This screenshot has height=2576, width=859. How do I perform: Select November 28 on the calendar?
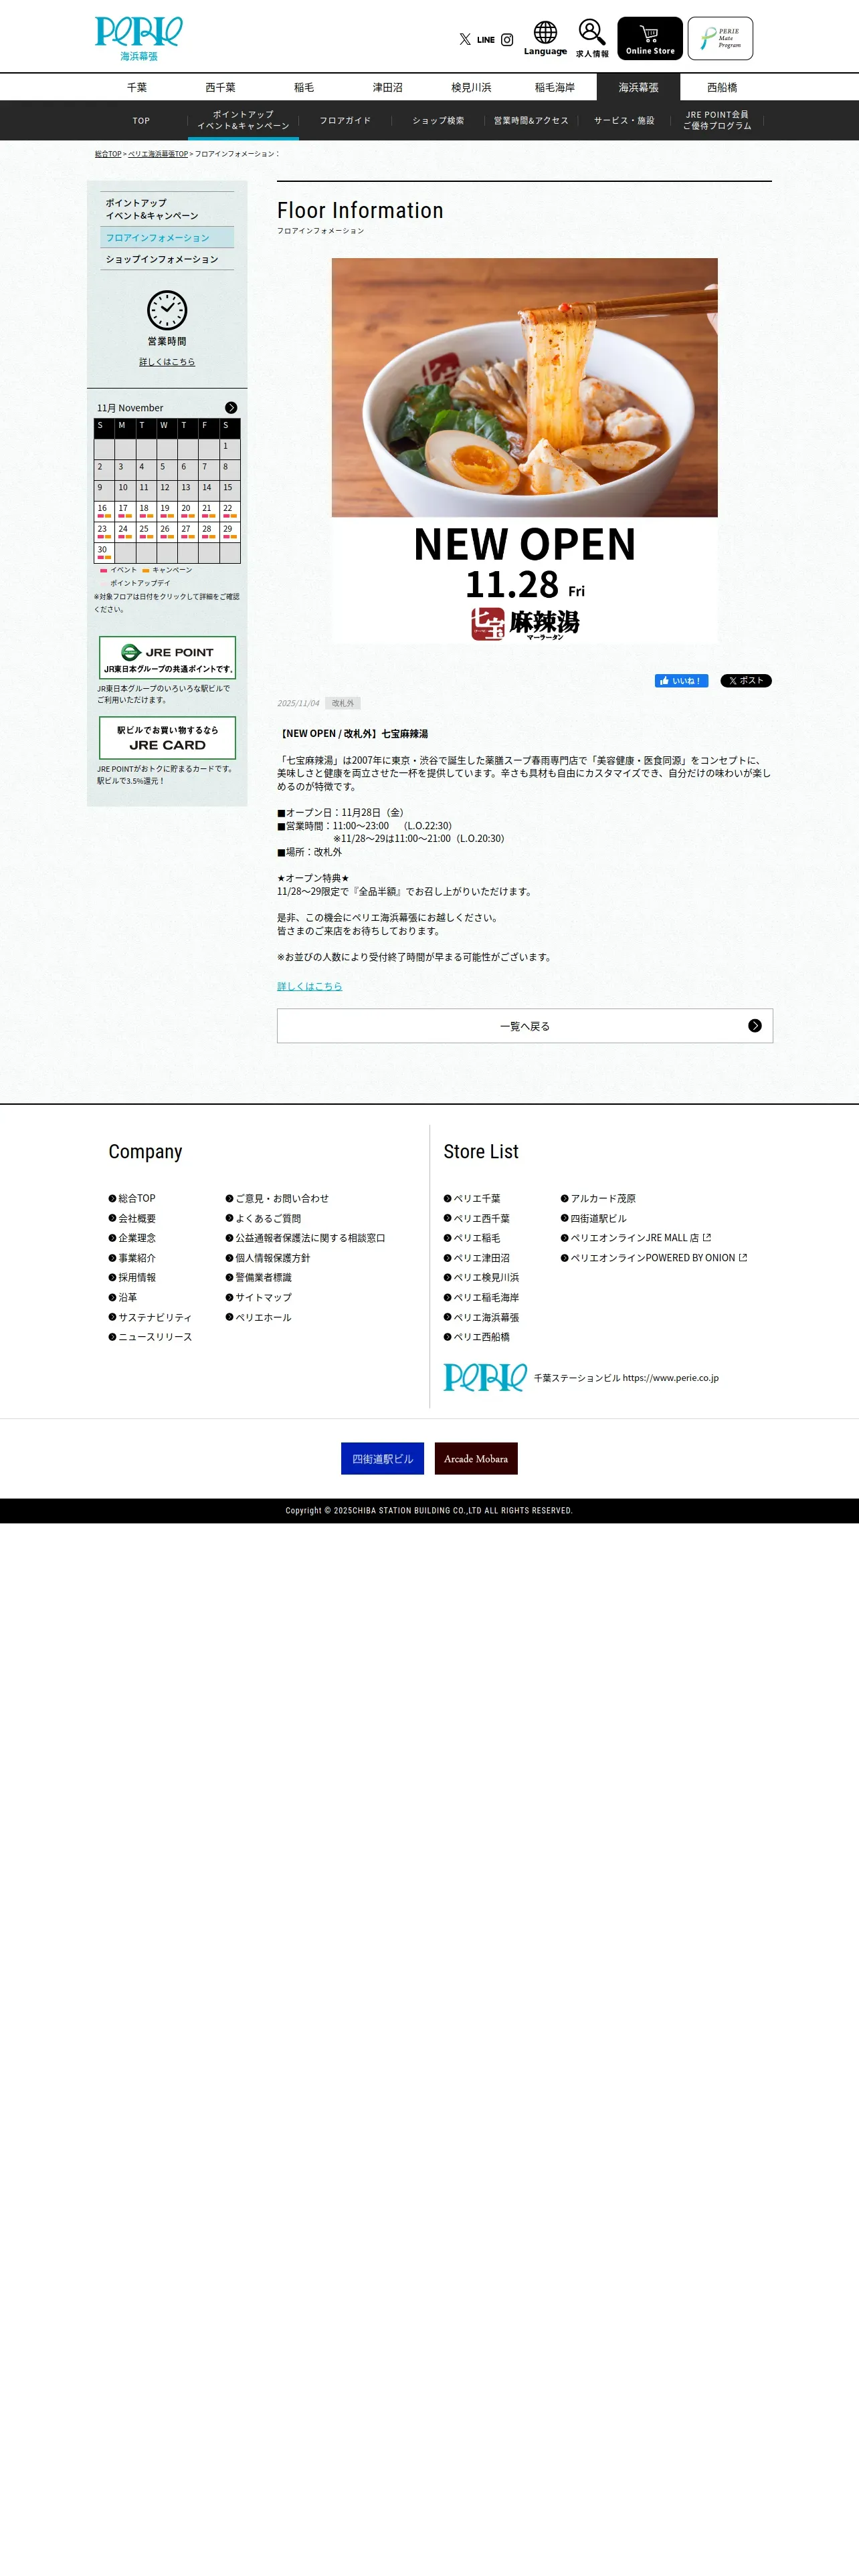point(208,531)
